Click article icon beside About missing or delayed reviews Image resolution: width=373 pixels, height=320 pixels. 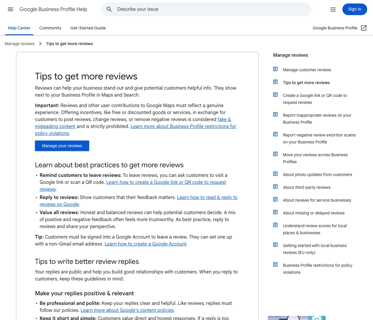275,212
